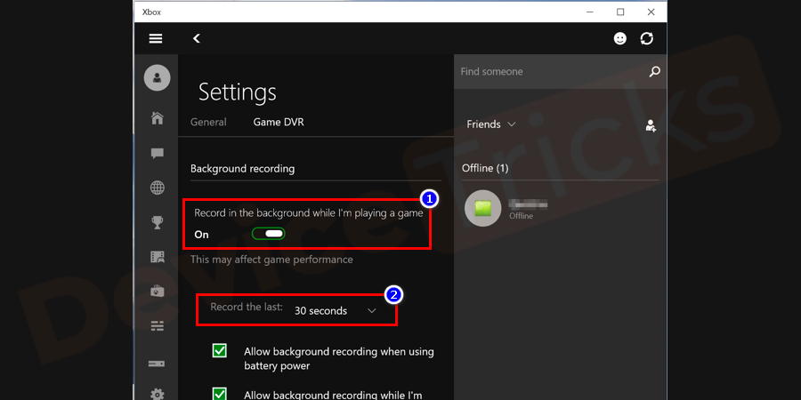Open the list-style sidebar icon above Connect
This screenshot has width=801, height=400.
[158, 326]
